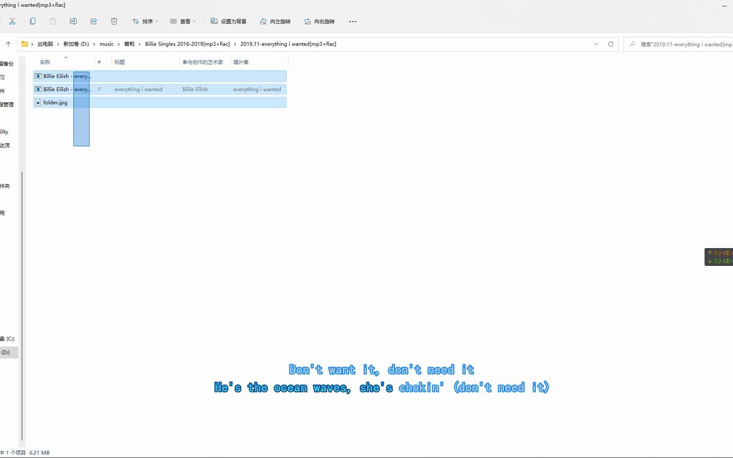
Task: Click the Cut scissors icon
Action: click(12, 21)
